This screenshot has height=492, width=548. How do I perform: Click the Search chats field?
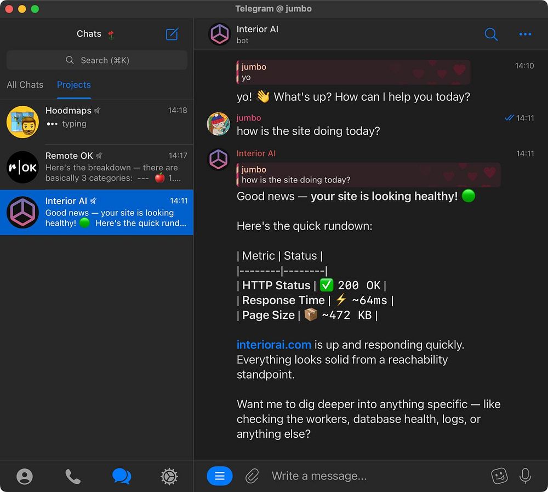[97, 60]
